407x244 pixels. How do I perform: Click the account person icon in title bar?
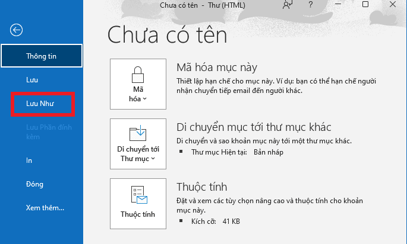pos(288,5)
